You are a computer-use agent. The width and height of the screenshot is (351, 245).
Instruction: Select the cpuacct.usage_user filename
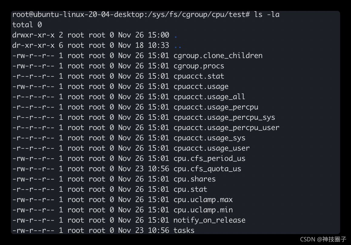(x=211, y=148)
